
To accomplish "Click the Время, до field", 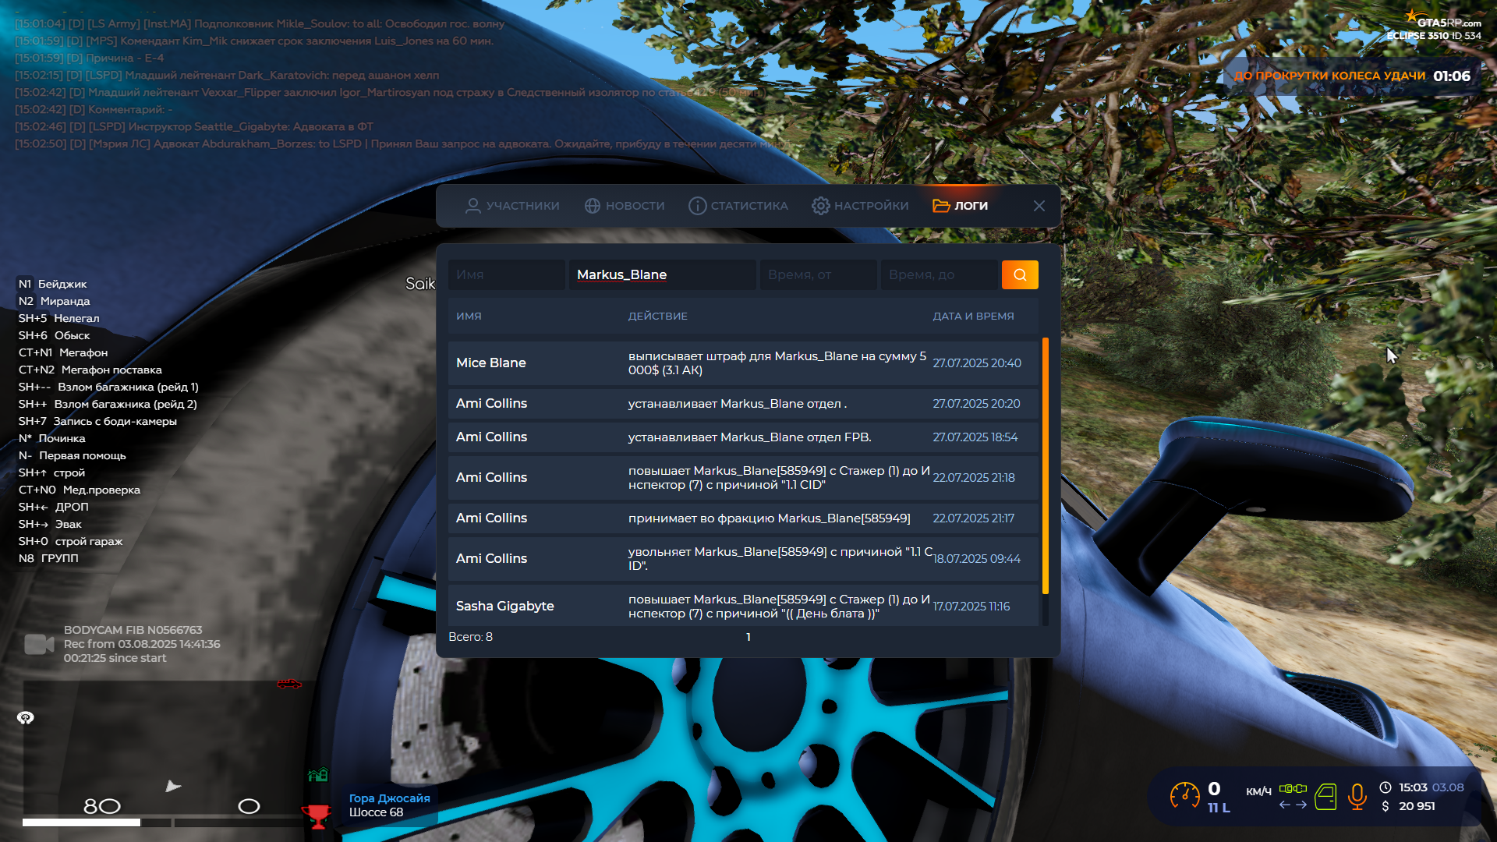I will [x=940, y=274].
